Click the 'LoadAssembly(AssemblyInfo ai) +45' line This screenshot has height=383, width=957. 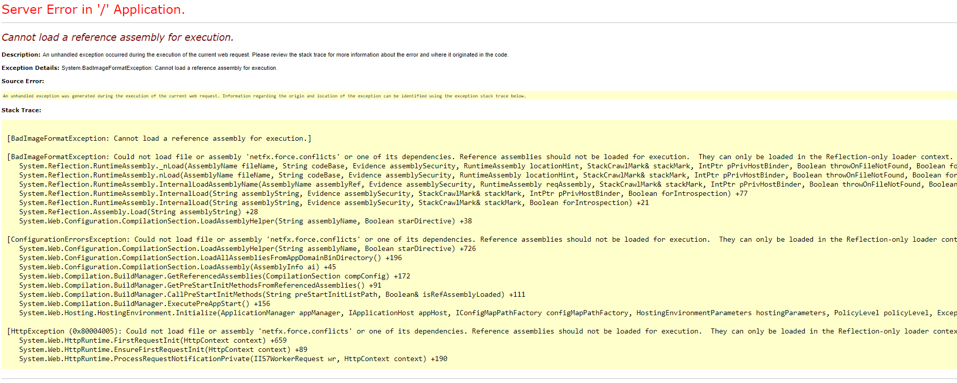(178, 267)
